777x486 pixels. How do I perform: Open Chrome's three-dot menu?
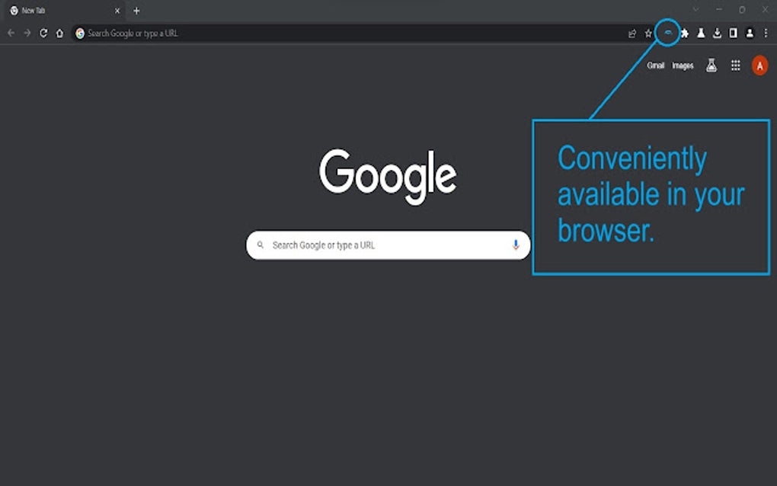coord(766,34)
